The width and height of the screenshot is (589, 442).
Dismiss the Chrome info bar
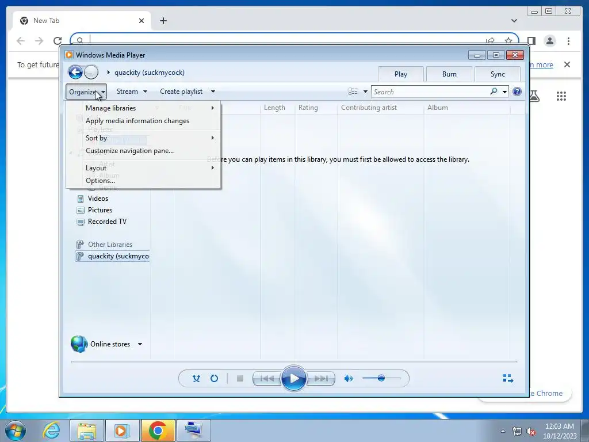567,64
